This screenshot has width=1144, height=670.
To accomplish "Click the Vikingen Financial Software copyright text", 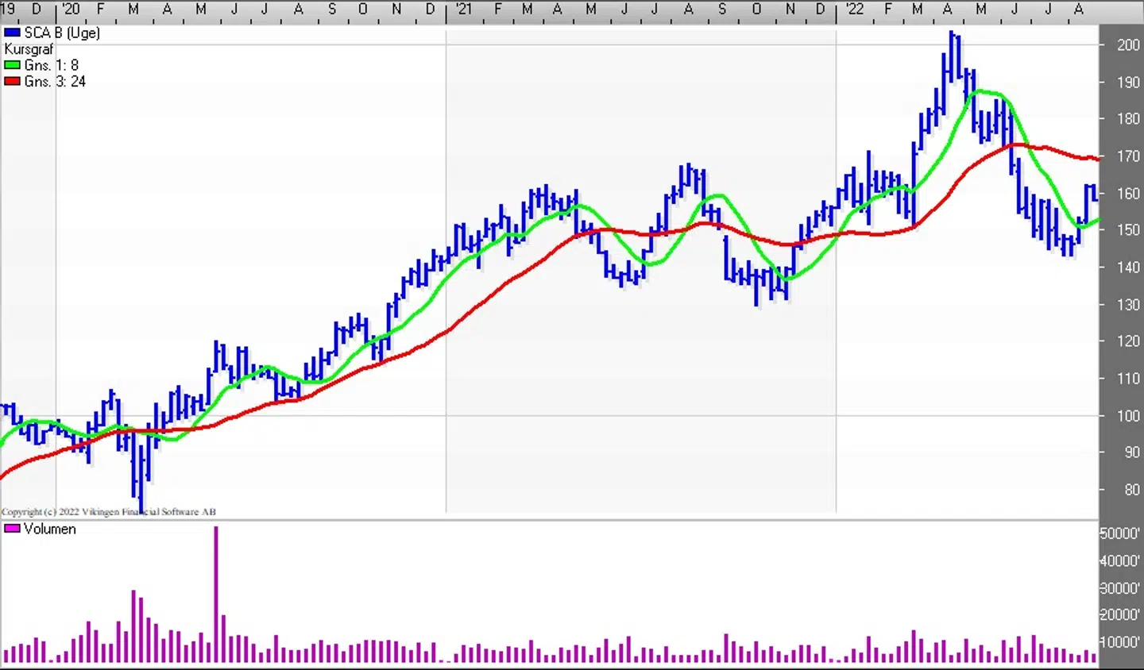I will point(109,512).
